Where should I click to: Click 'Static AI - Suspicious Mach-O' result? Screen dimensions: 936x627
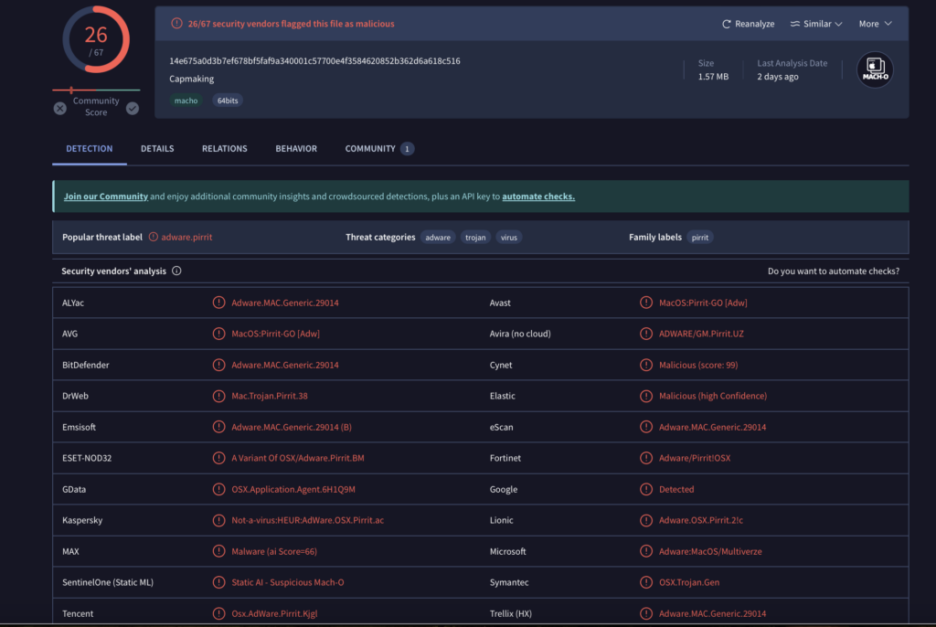tap(288, 582)
